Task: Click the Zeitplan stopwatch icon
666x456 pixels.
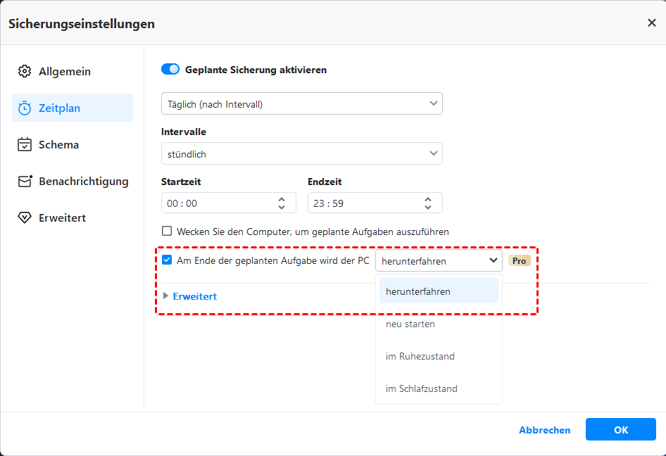Action: tap(25, 108)
